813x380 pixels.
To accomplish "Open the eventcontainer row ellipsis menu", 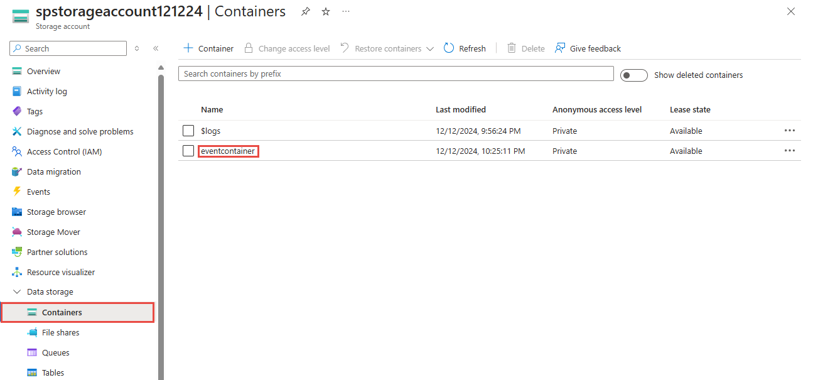I will [x=790, y=151].
